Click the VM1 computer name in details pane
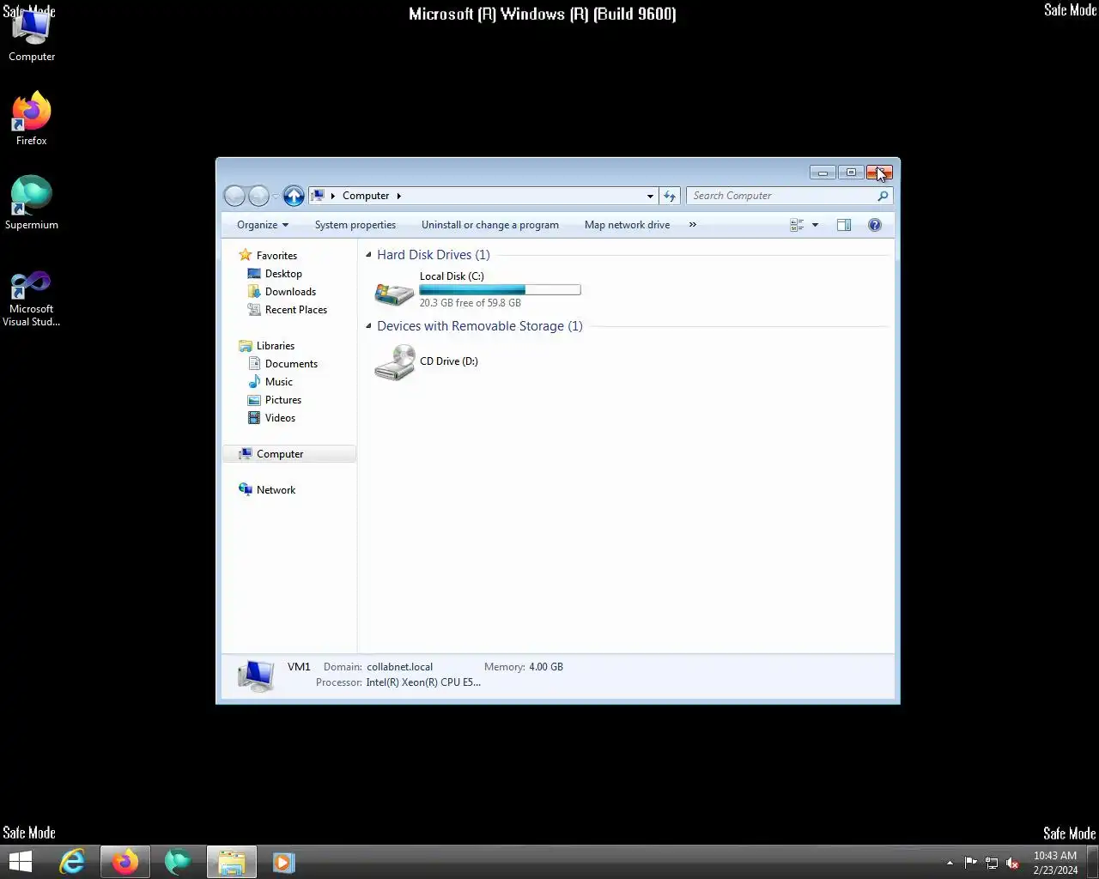The image size is (1099, 879). click(x=299, y=667)
